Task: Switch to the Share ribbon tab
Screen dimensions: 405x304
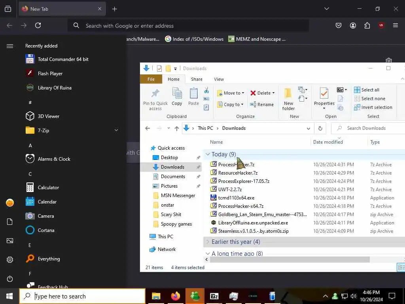Action: pos(197,79)
